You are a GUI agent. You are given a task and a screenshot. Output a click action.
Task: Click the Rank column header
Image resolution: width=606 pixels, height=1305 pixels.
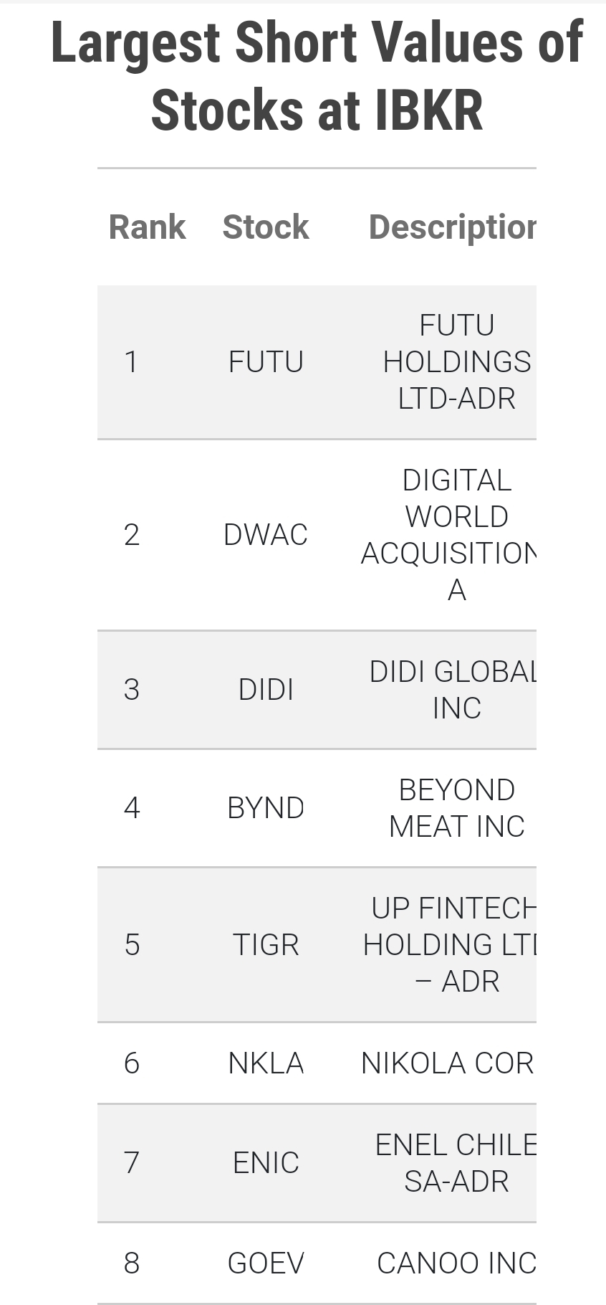(x=147, y=227)
